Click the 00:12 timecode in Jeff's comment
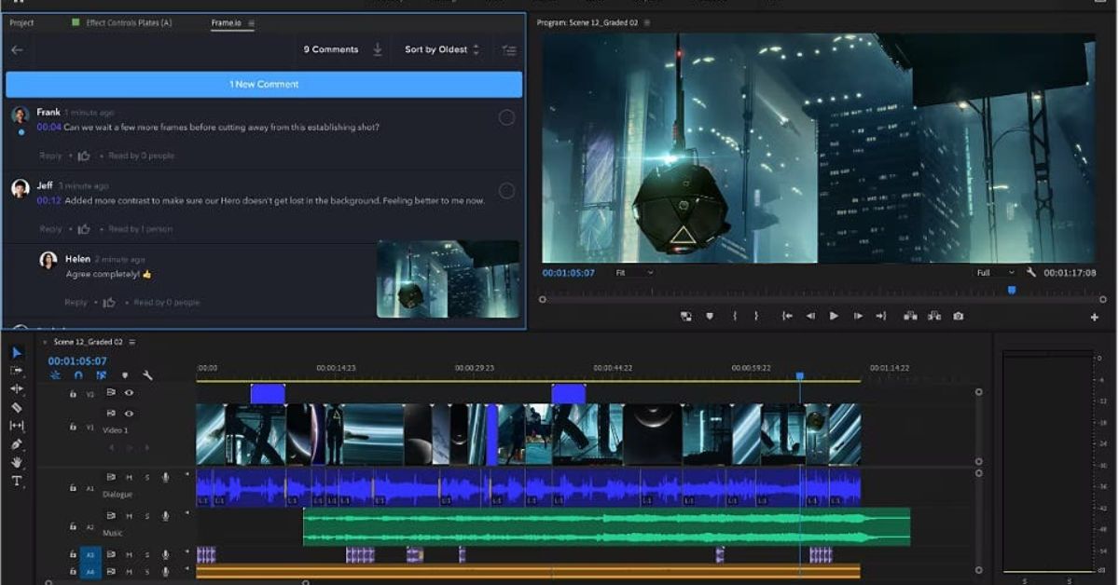Image resolution: width=1119 pixels, height=585 pixels. (x=48, y=200)
